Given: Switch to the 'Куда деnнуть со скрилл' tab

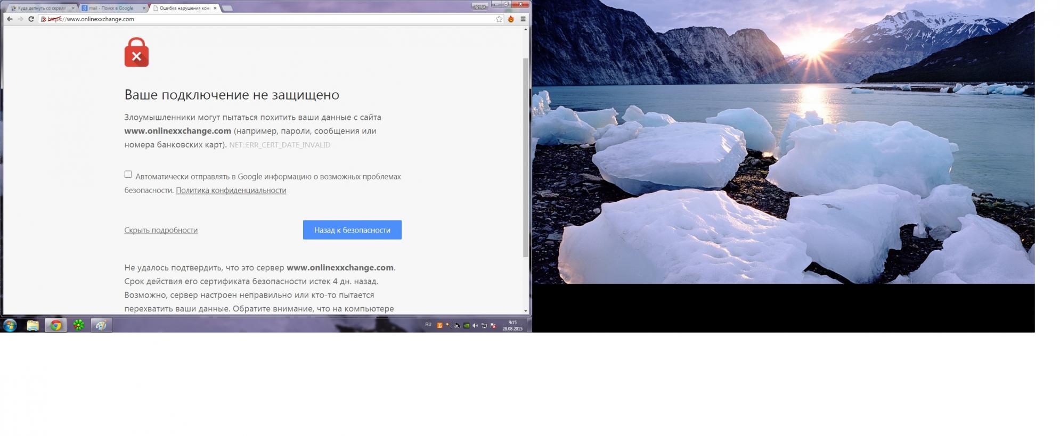Looking at the screenshot, I should pos(42,8).
